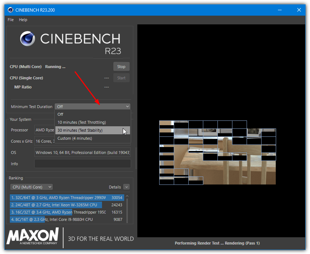Click the score 16315 in ranking
This screenshot has width=310, height=254.
(117, 212)
